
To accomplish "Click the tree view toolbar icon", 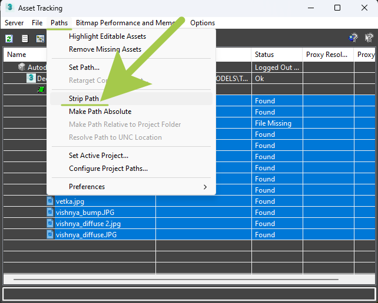I will (40, 39).
